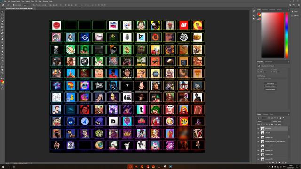Select the Gradient tool
The image size is (301, 169).
tap(2, 48)
